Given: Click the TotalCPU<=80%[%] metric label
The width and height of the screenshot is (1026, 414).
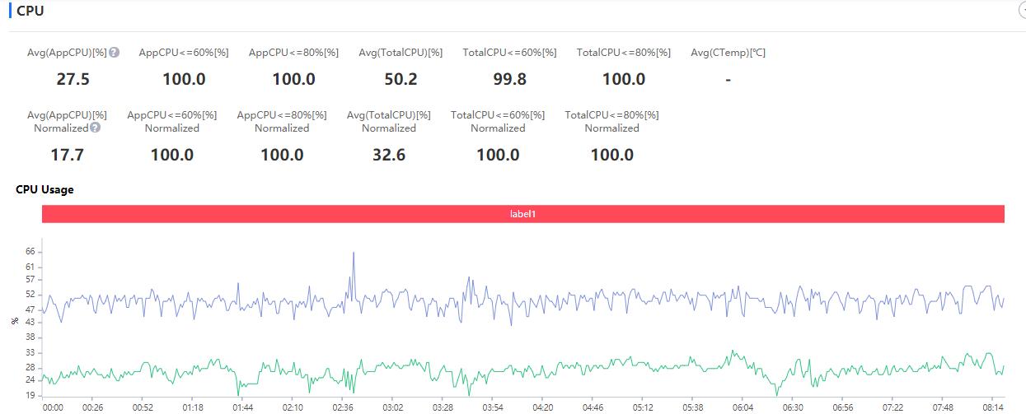Looking at the screenshot, I should (x=623, y=53).
